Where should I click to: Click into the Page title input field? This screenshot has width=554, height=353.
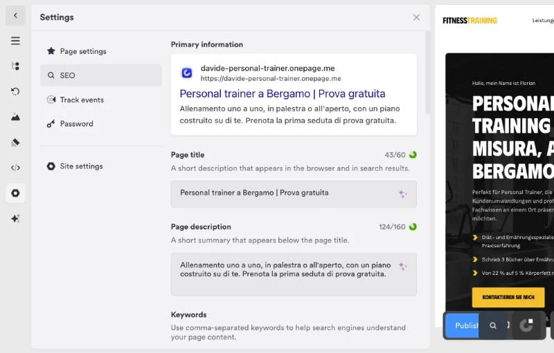point(294,193)
